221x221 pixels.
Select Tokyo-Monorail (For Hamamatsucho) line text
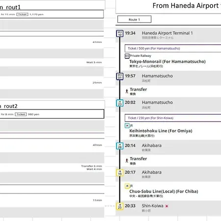point(167,61)
